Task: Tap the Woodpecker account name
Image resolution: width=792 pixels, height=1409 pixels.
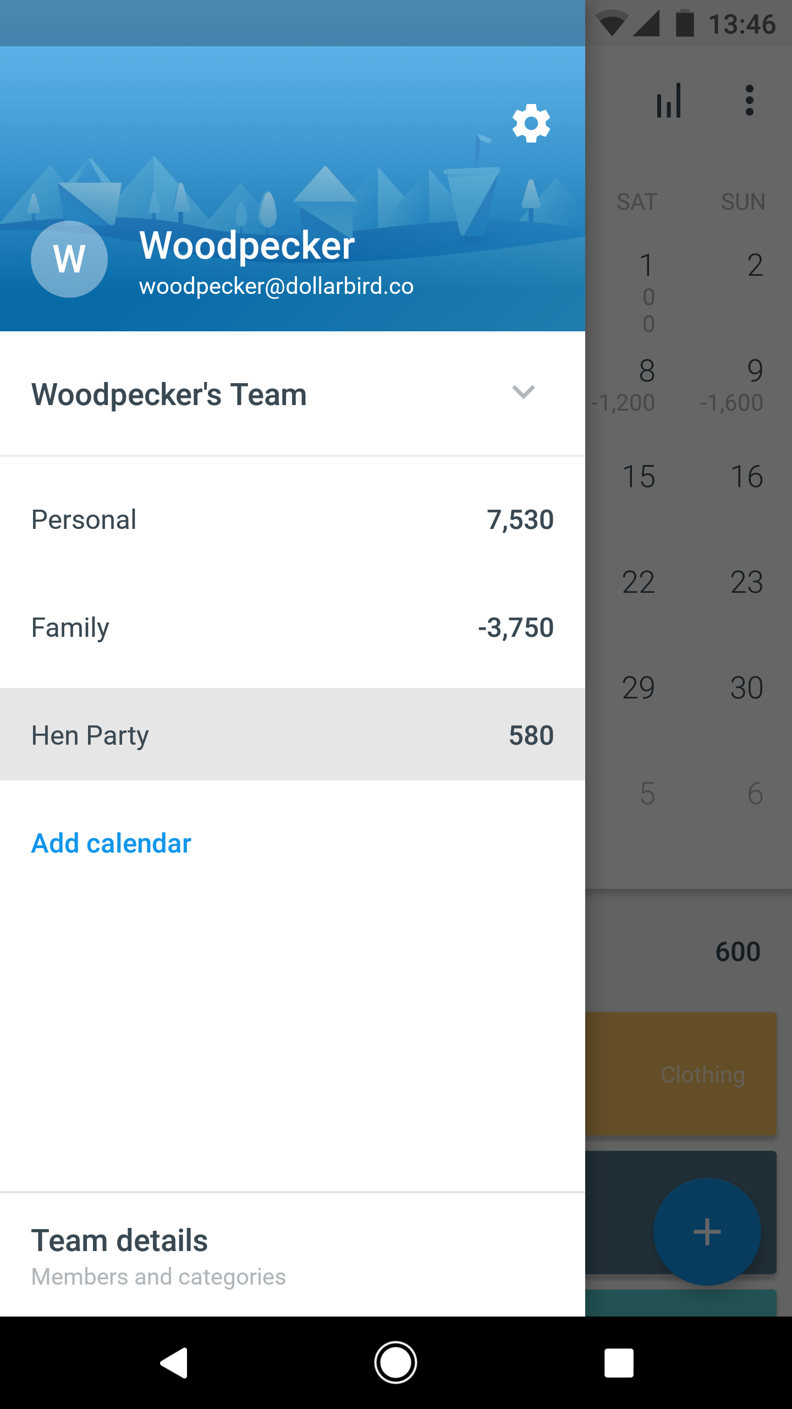Action: 247,245
